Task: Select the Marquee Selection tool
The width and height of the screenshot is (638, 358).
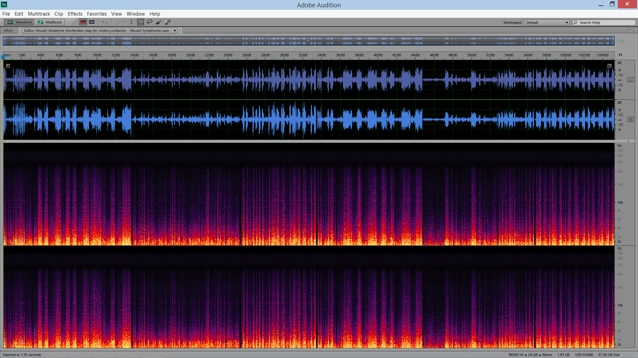Action: pos(141,22)
